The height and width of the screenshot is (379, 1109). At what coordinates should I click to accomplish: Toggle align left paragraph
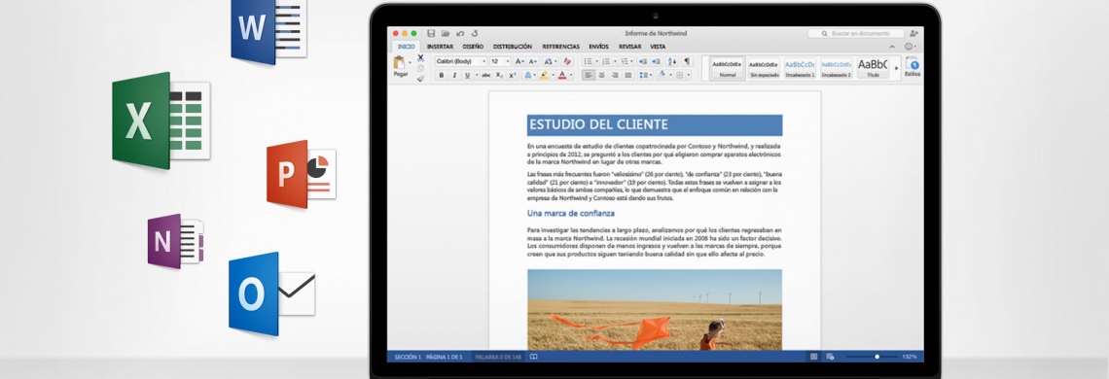point(589,75)
